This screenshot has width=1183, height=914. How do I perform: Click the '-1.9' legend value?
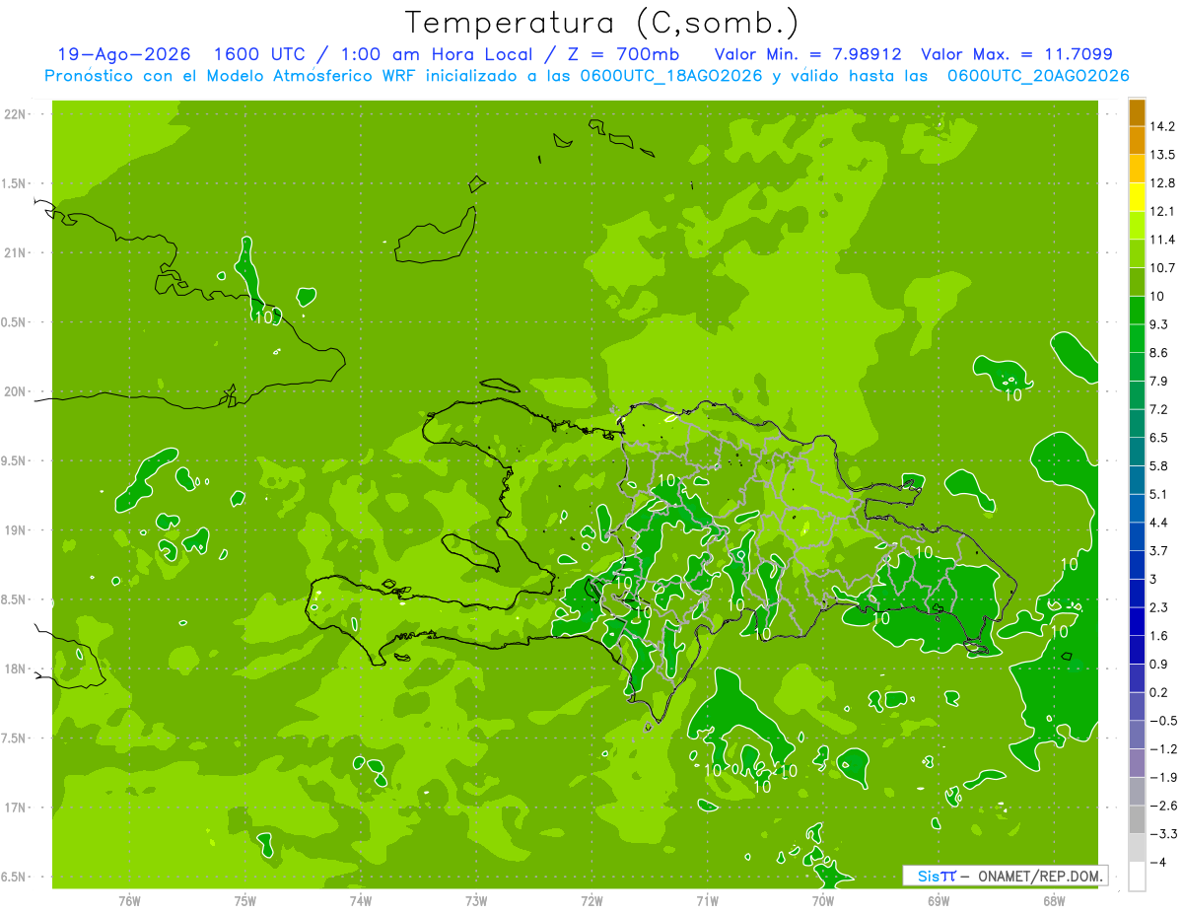tap(1162, 777)
